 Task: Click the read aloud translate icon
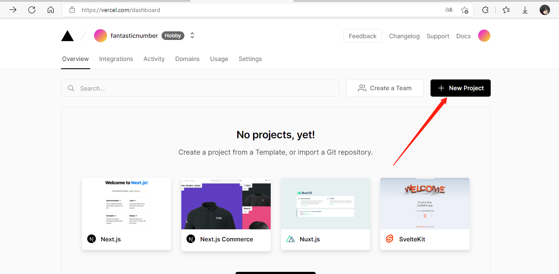click(449, 10)
